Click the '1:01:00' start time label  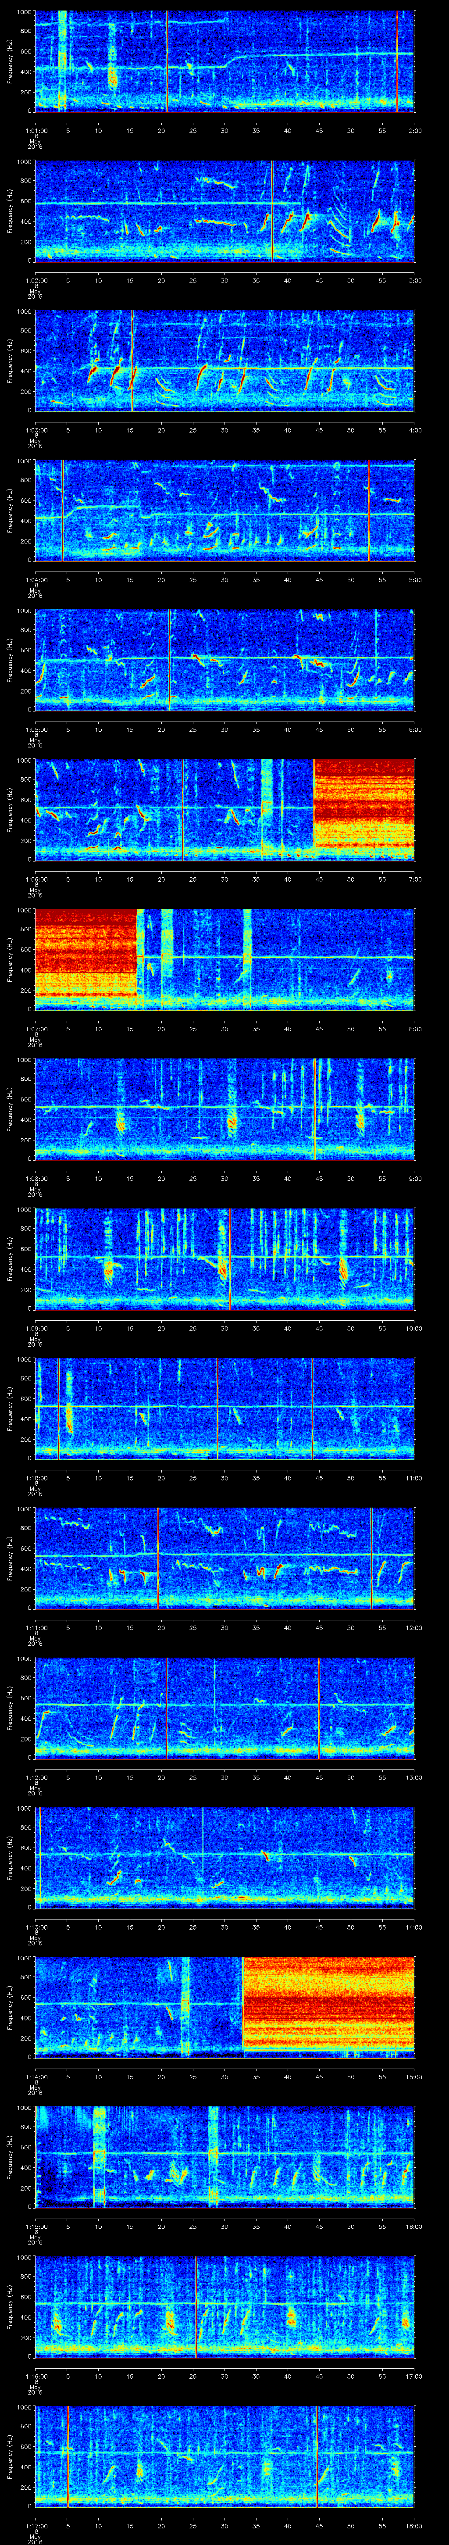click(36, 130)
